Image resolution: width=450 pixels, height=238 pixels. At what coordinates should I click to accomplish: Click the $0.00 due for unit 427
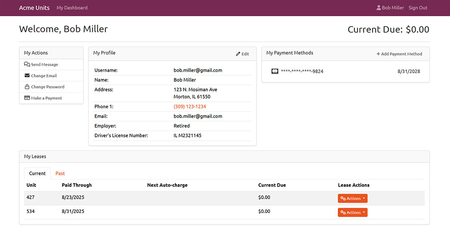pos(264,197)
